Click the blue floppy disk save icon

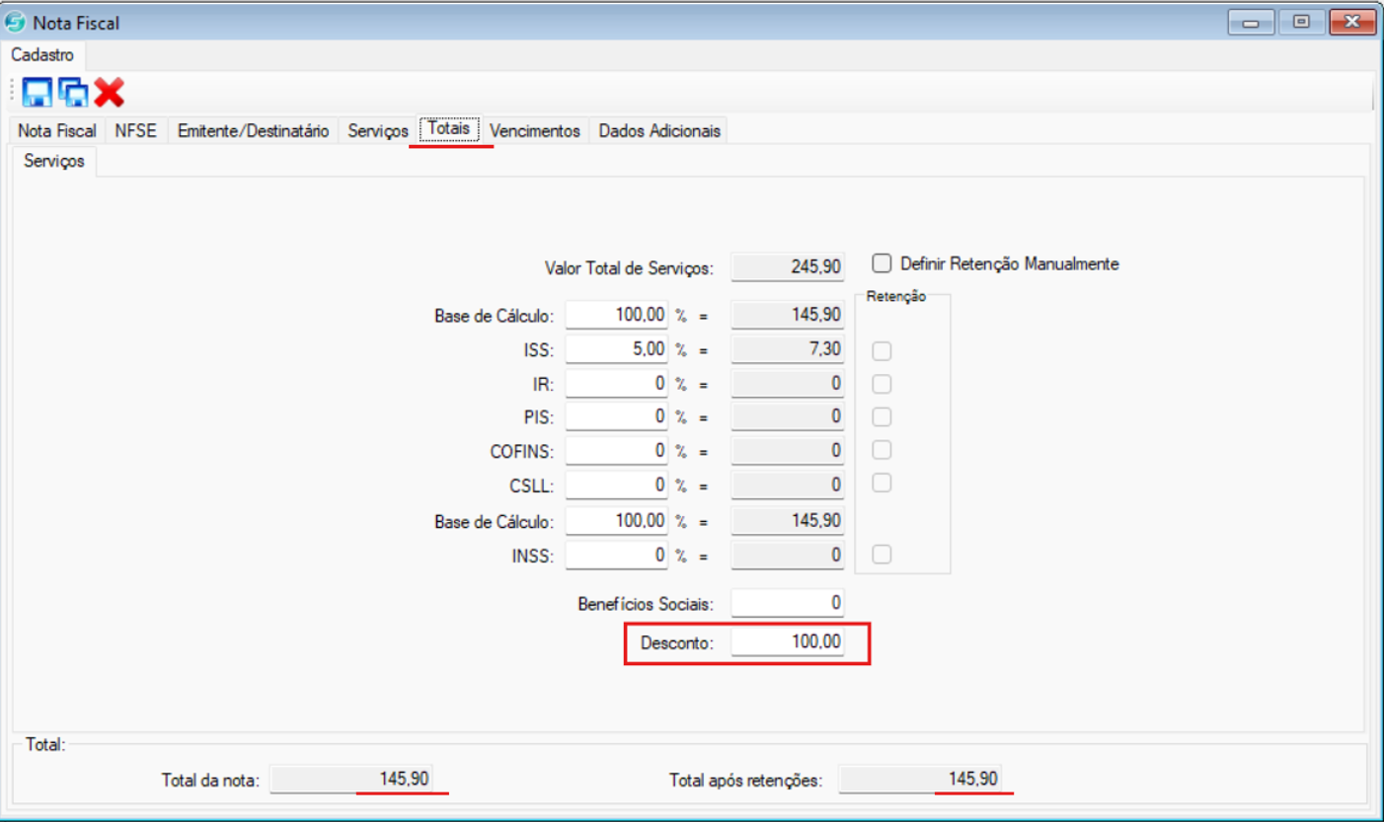38,93
